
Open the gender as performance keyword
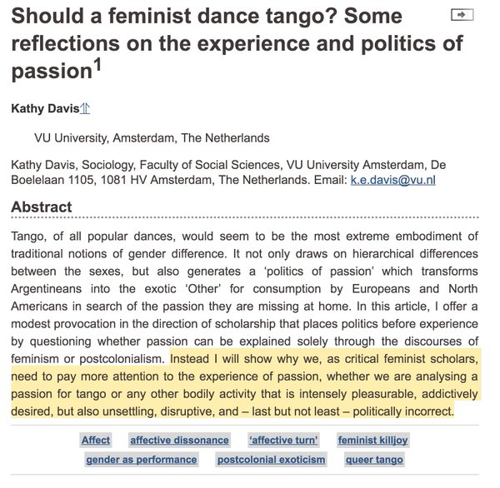[142, 460]
